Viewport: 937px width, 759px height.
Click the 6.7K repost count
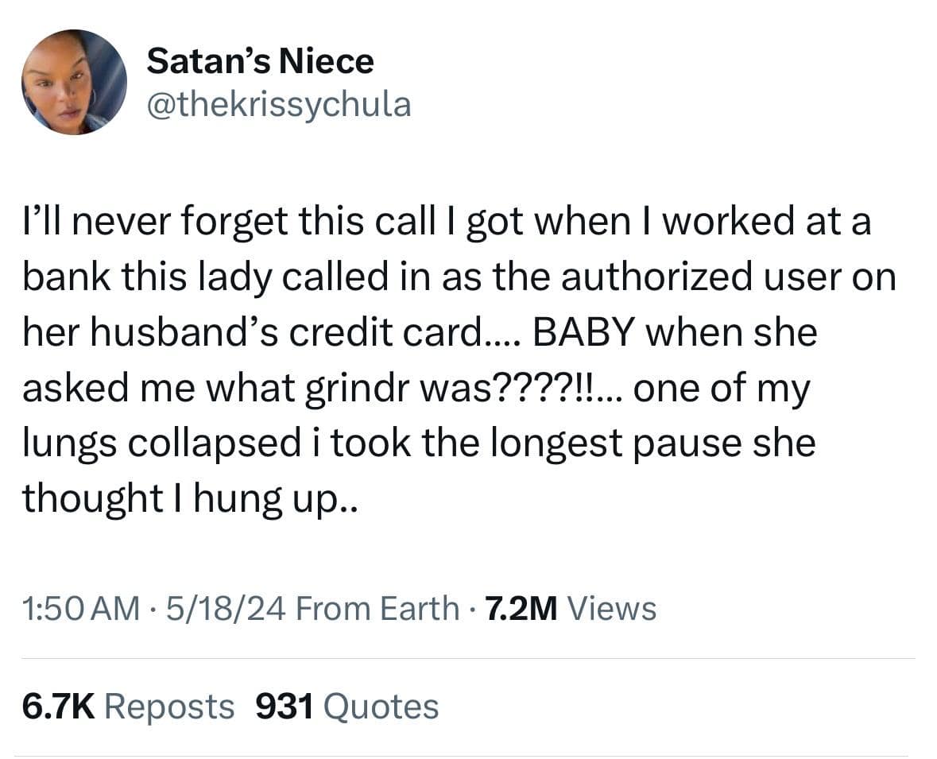(x=57, y=706)
